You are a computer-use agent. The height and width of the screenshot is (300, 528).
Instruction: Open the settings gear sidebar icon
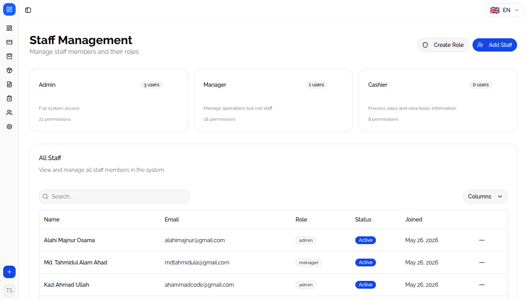pyautogui.click(x=9, y=127)
